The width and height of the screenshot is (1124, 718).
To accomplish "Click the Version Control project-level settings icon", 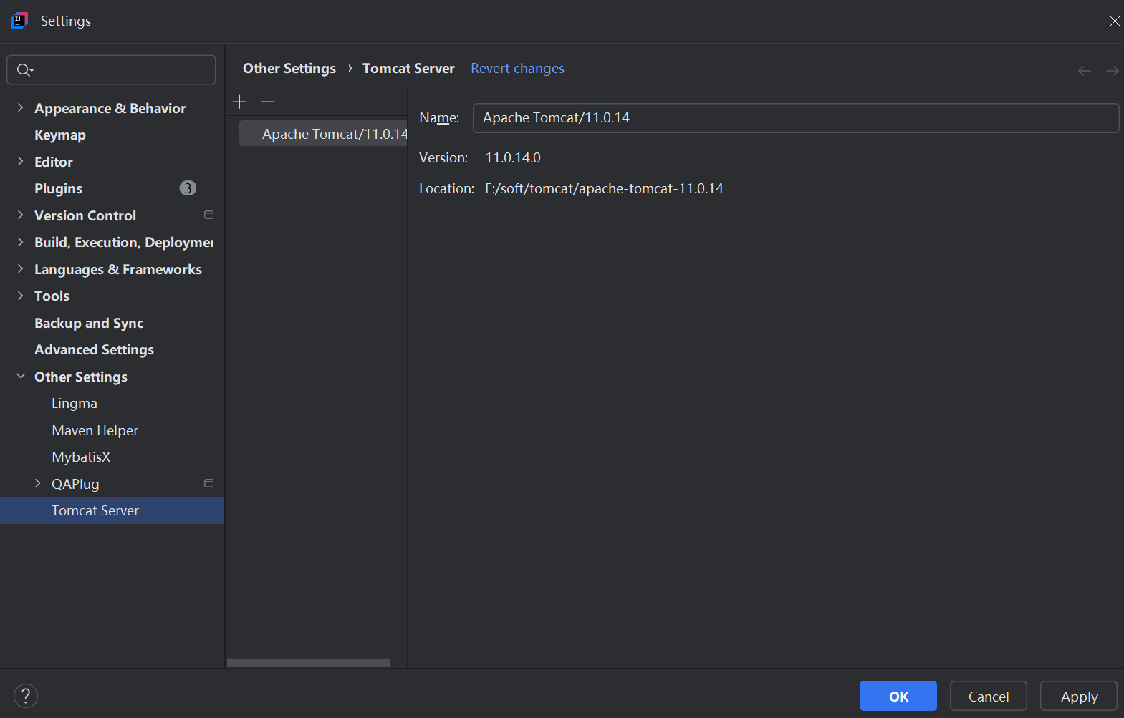I will (x=208, y=215).
